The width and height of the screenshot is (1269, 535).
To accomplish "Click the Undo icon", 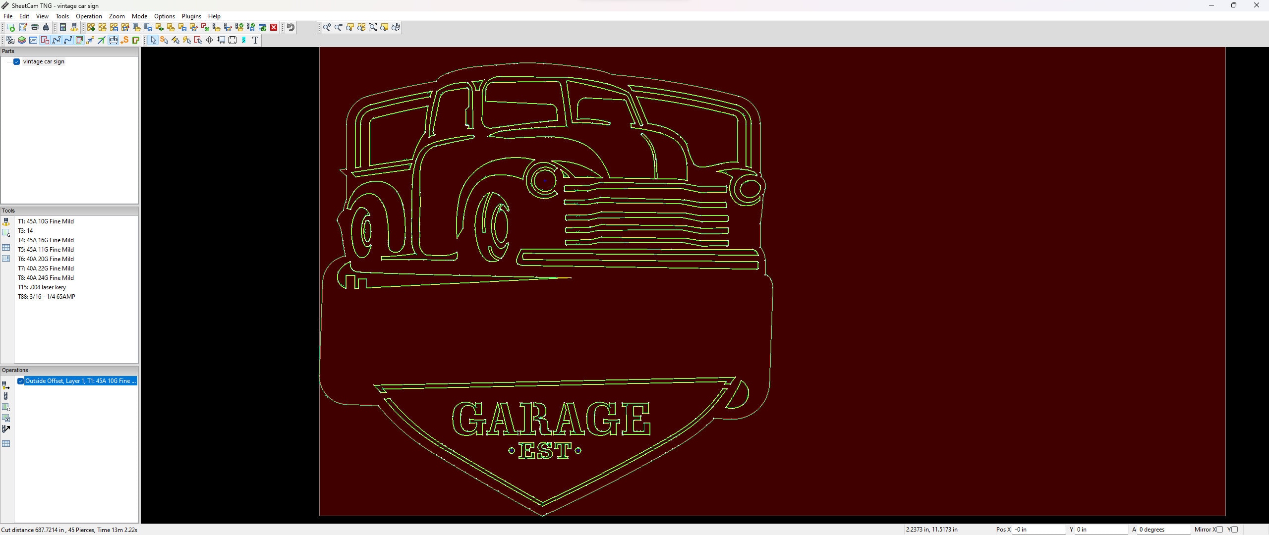I will point(290,27).
